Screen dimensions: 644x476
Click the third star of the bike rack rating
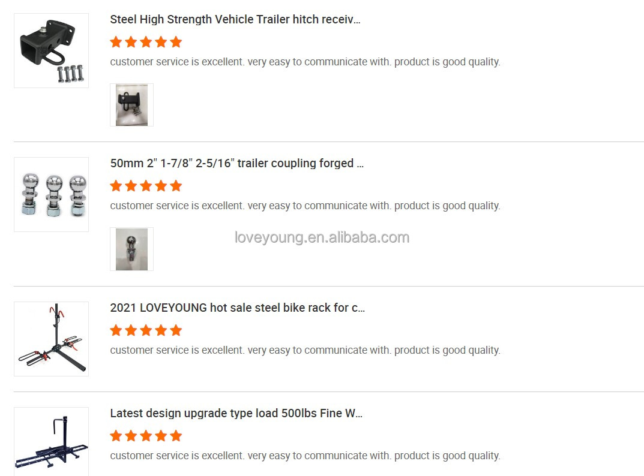coord(146,330)
